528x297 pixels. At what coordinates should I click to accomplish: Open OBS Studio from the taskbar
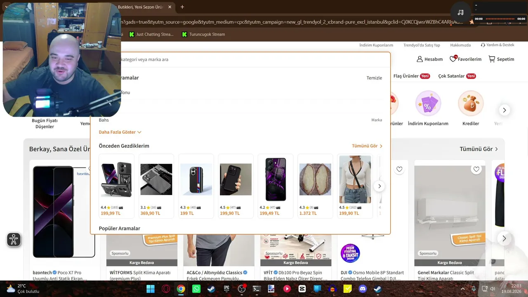pos(242,289)
